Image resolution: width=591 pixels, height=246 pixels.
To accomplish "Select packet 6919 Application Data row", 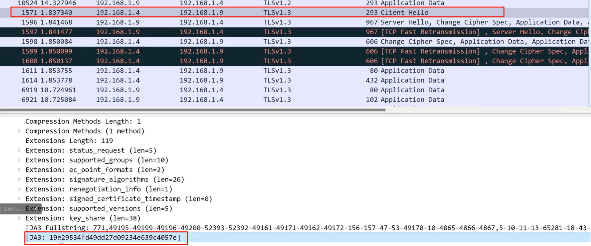I will point(294,90).
